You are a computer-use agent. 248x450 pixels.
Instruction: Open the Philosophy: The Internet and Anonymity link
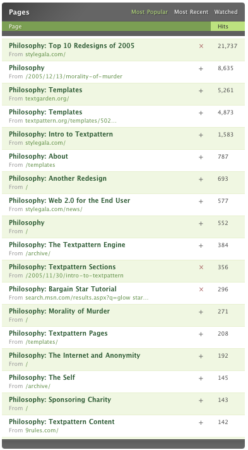[x=74, y=355]
